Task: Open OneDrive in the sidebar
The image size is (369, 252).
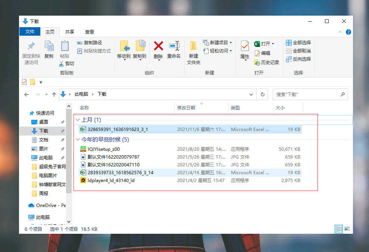Action: (x=47, y=205)
